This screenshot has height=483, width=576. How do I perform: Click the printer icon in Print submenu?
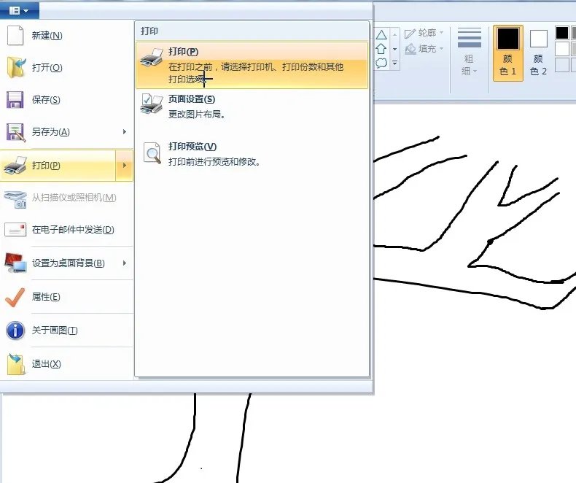[x=152, y=58]
